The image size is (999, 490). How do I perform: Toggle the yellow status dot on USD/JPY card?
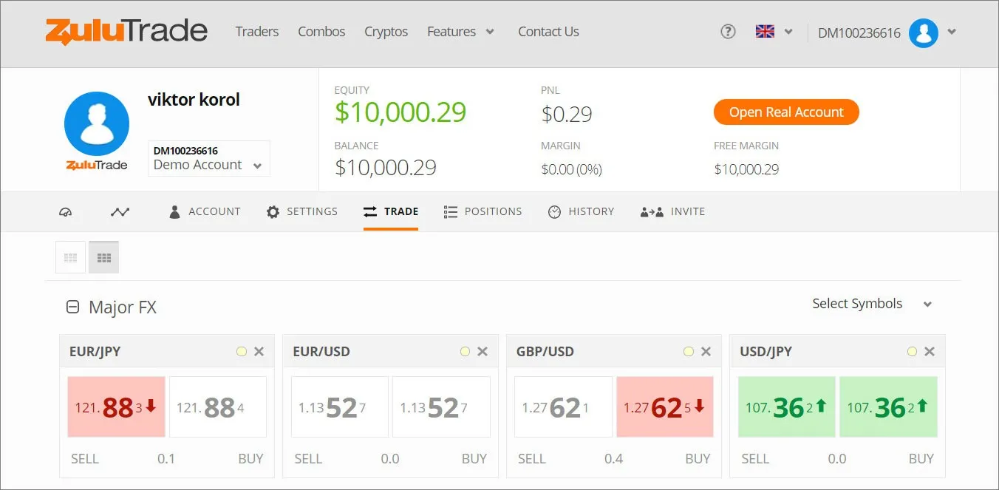point(912,351)
